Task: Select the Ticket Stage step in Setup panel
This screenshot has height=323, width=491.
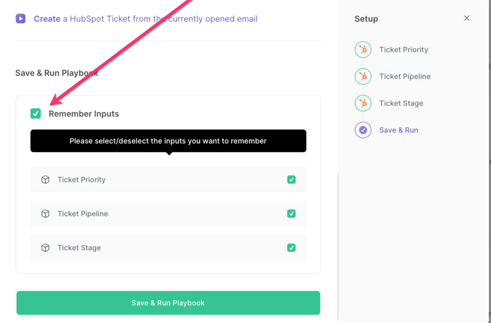Action: (x=401, y=103)
